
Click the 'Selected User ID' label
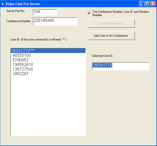pos(102,56)
